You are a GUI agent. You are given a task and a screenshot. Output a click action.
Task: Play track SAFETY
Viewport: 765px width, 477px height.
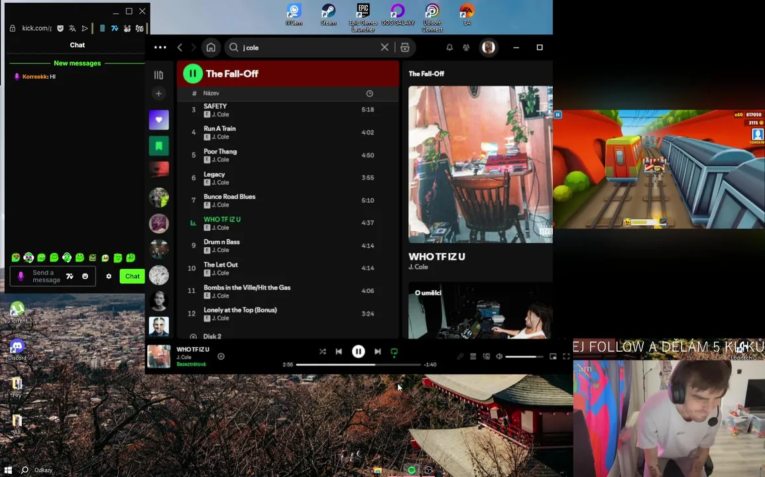click(x=288, y=110)
